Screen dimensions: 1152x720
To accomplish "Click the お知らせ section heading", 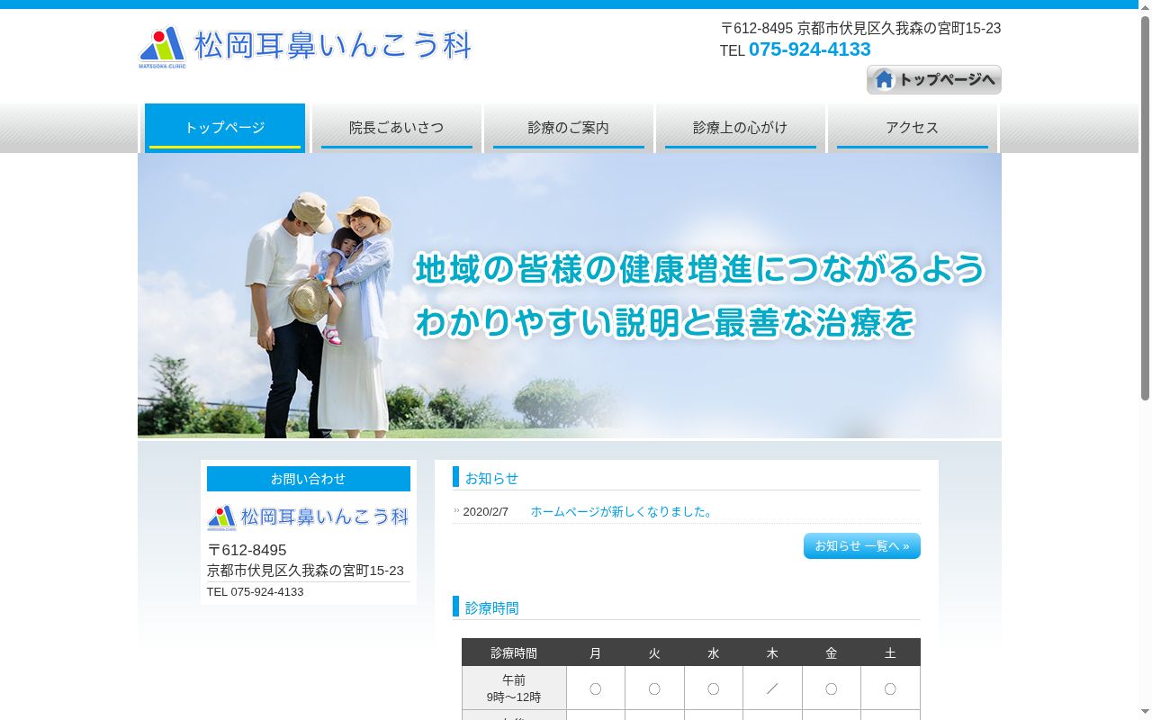I will click(491, 478).
